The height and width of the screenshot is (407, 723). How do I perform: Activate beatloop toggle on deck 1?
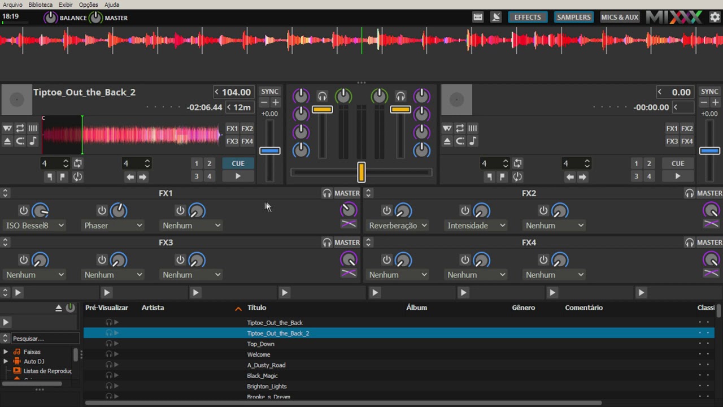pos(77,163)
